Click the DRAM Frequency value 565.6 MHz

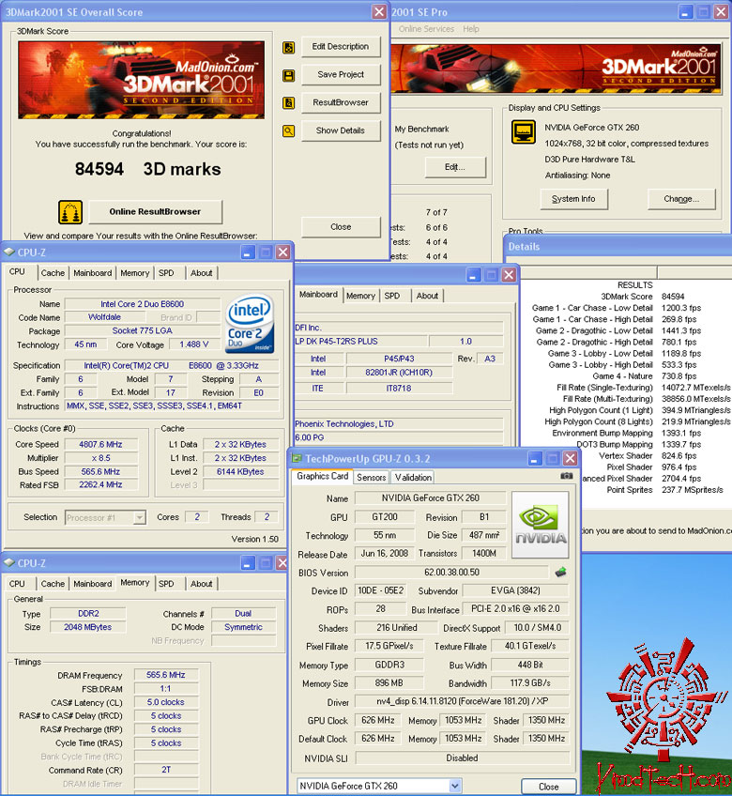click(166, 675)
